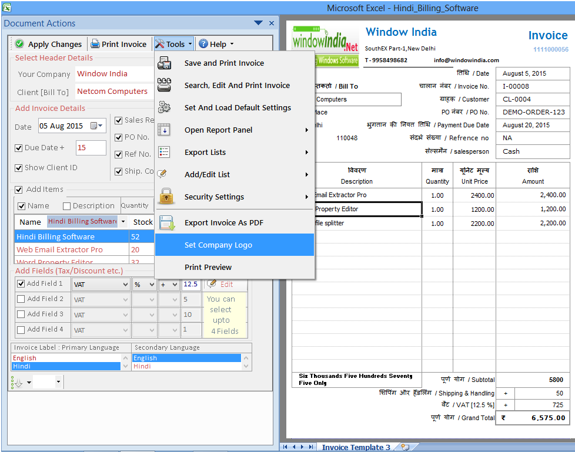Expand Open Report Panel submenu arrow
The height and width of the screenshot is (453, 575).
[307, 130]
